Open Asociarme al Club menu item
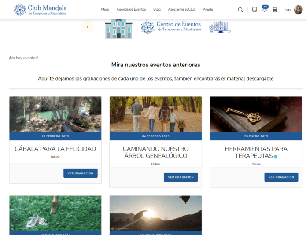Viewport: 306px width, 235px height. tap(182, 9)
